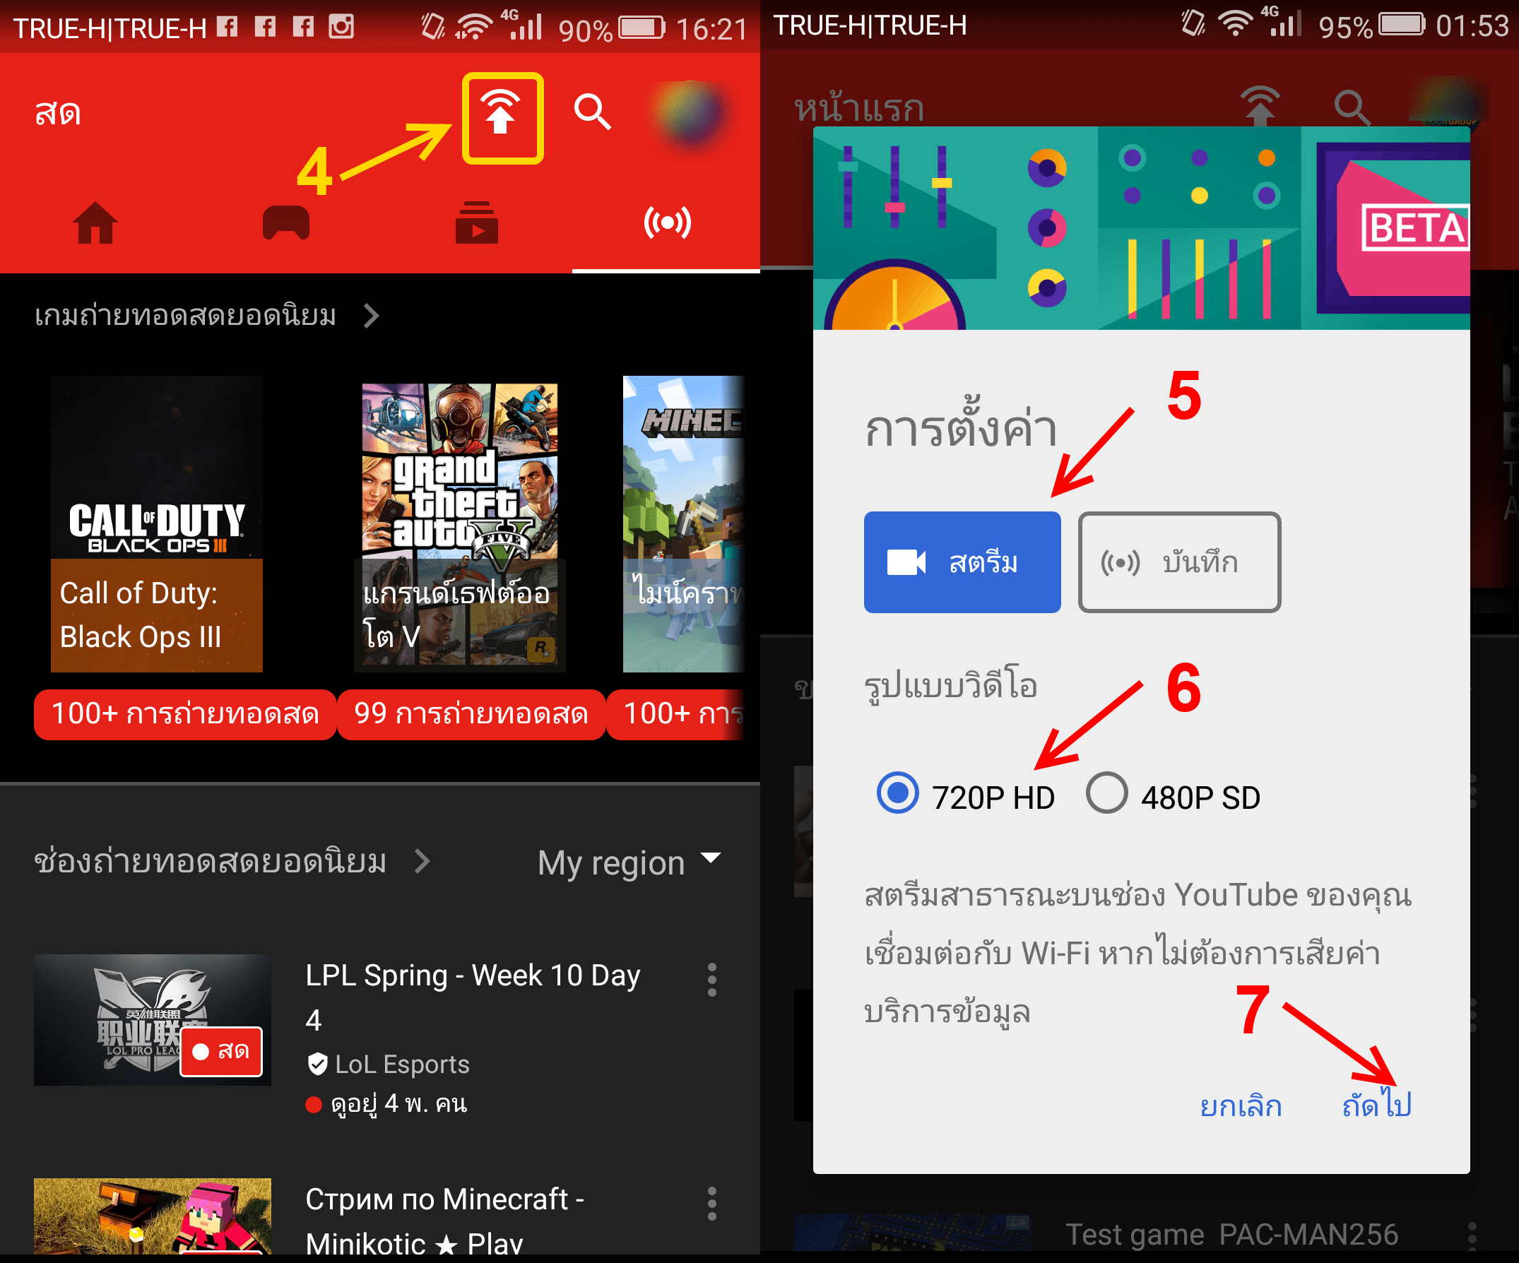Screen dimensions: 1519x1263
Task: Open the Call of Duty Black Ops III card
Action: tap(156, 523)
